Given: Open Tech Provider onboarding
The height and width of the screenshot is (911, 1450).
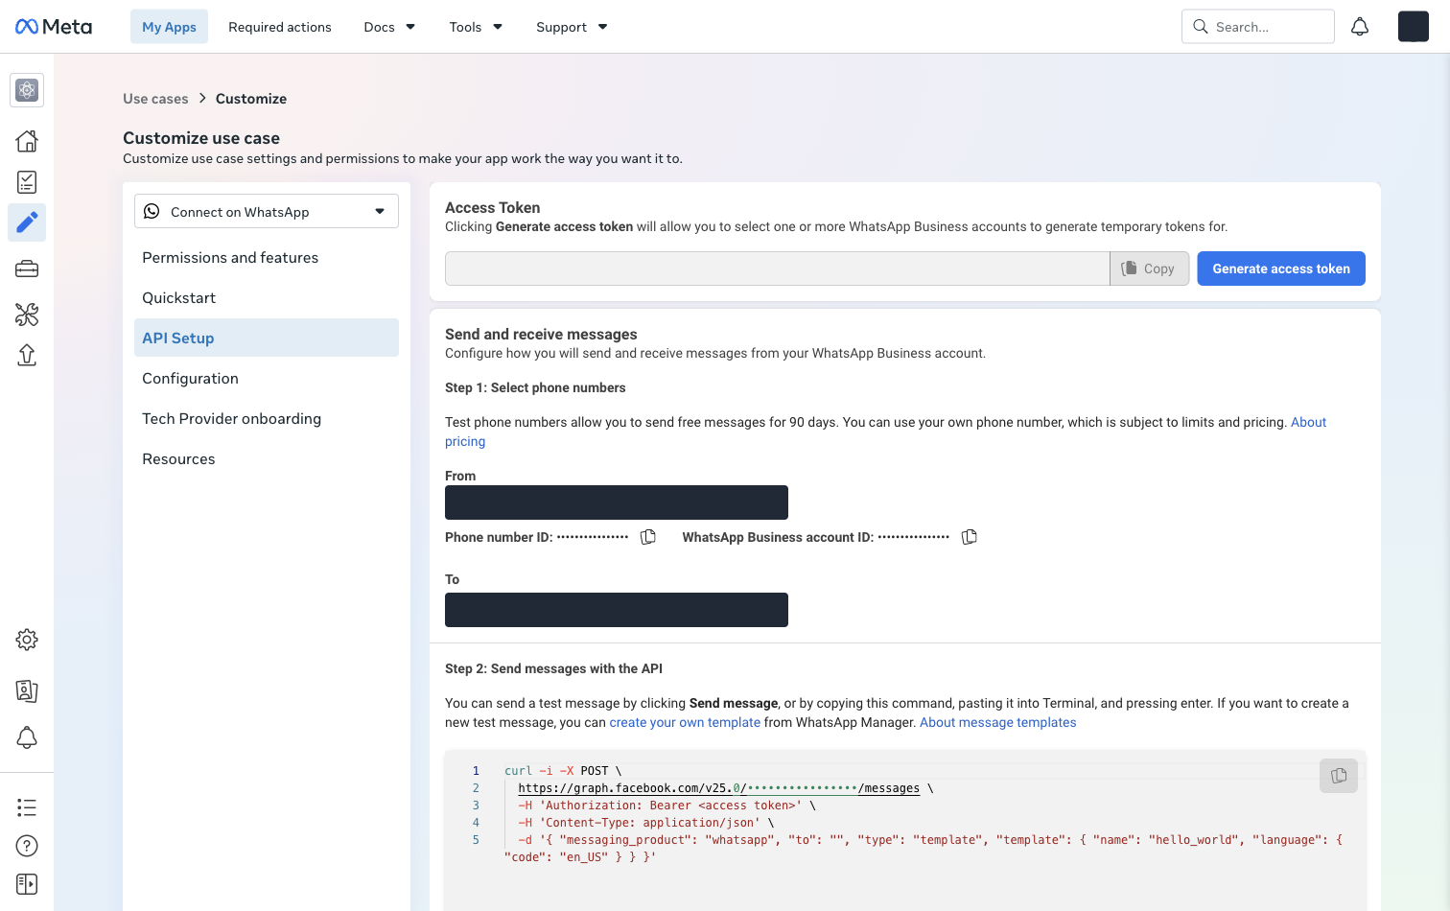Looking at the screenshot, I should point(267,418).
